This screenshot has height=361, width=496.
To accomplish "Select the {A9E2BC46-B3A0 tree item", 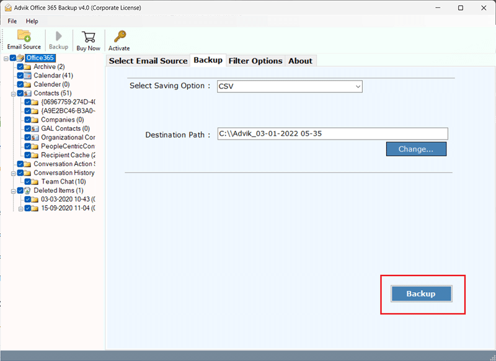I will 68,111.
